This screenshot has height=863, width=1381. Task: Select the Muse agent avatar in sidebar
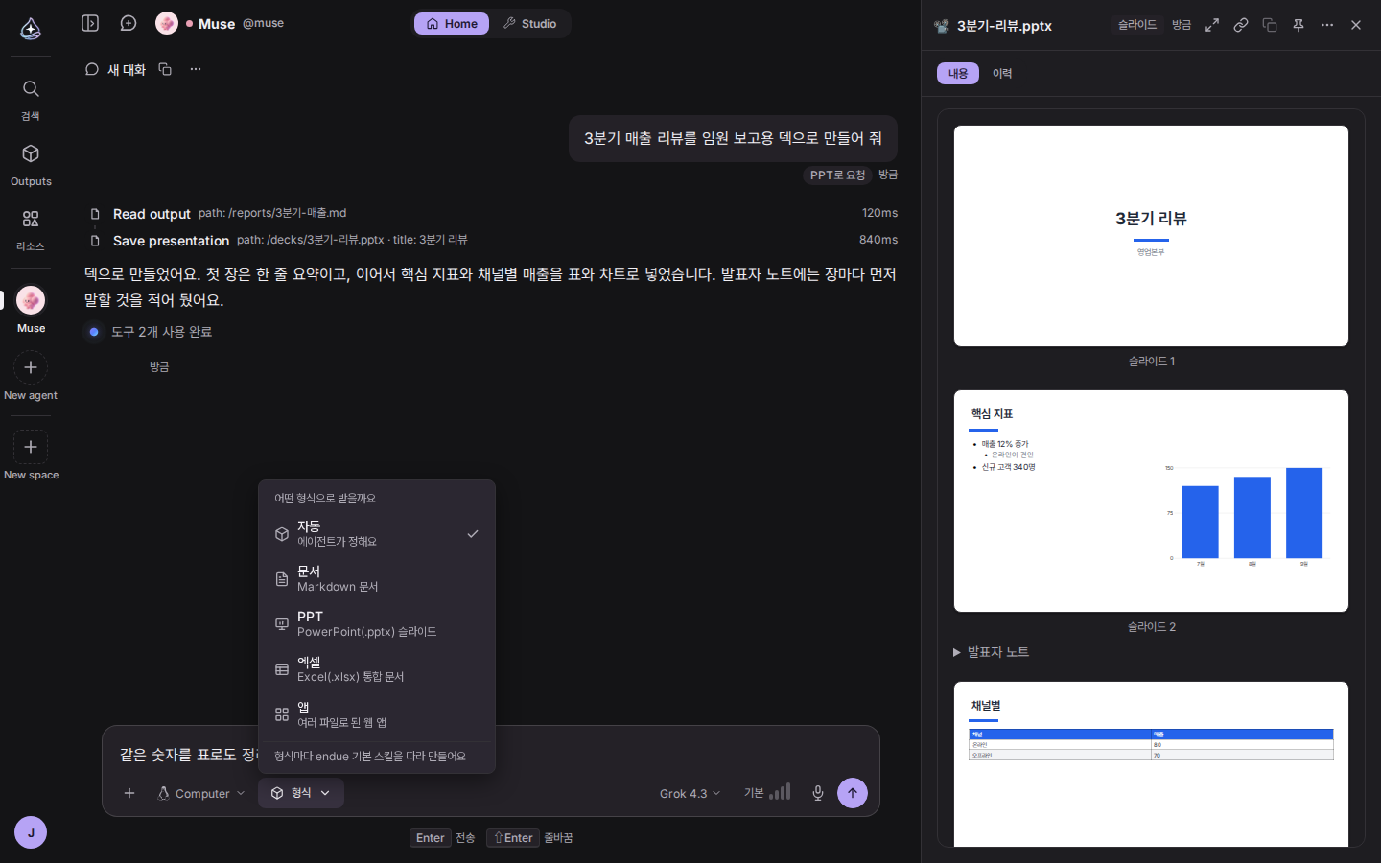[x=31, y=300]
